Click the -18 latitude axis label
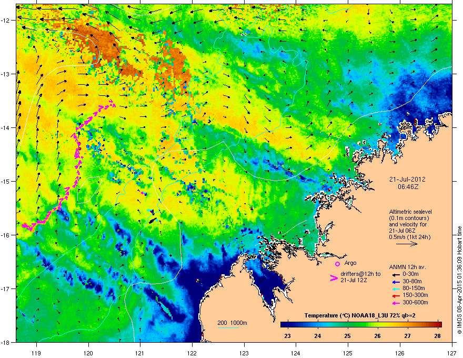Screen dimensions: 463x358 pos(6,342)
